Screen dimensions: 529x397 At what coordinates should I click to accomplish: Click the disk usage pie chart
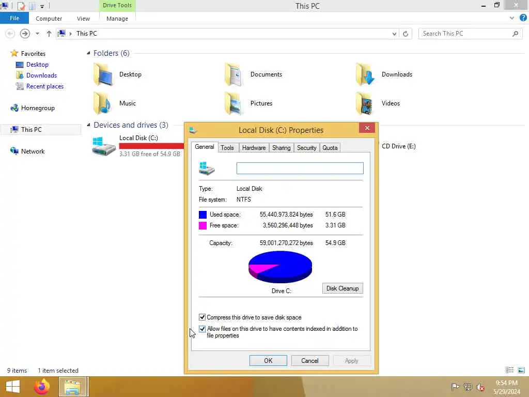point(280,267)
